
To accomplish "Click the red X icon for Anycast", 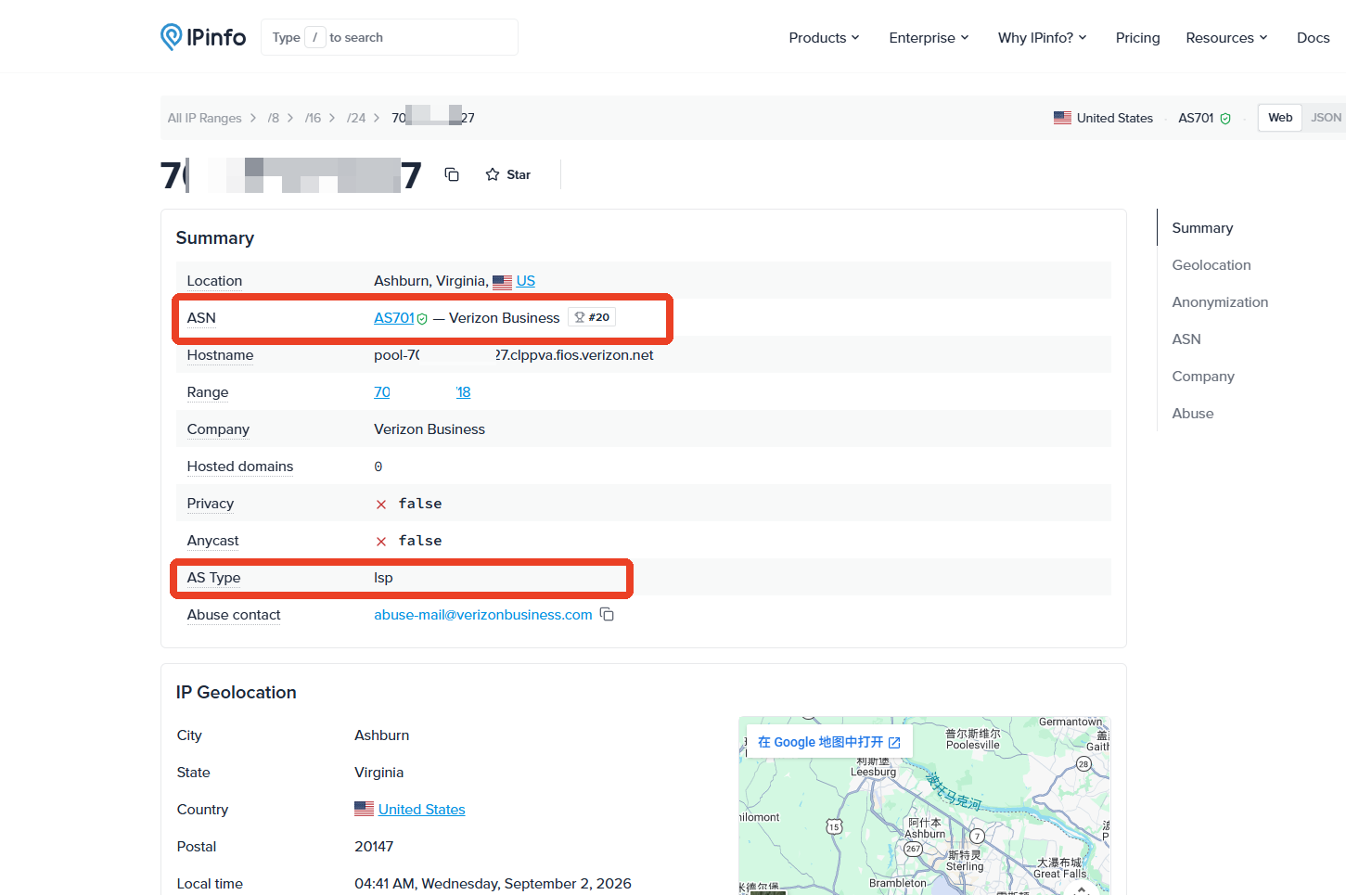I will click(380, 542).
